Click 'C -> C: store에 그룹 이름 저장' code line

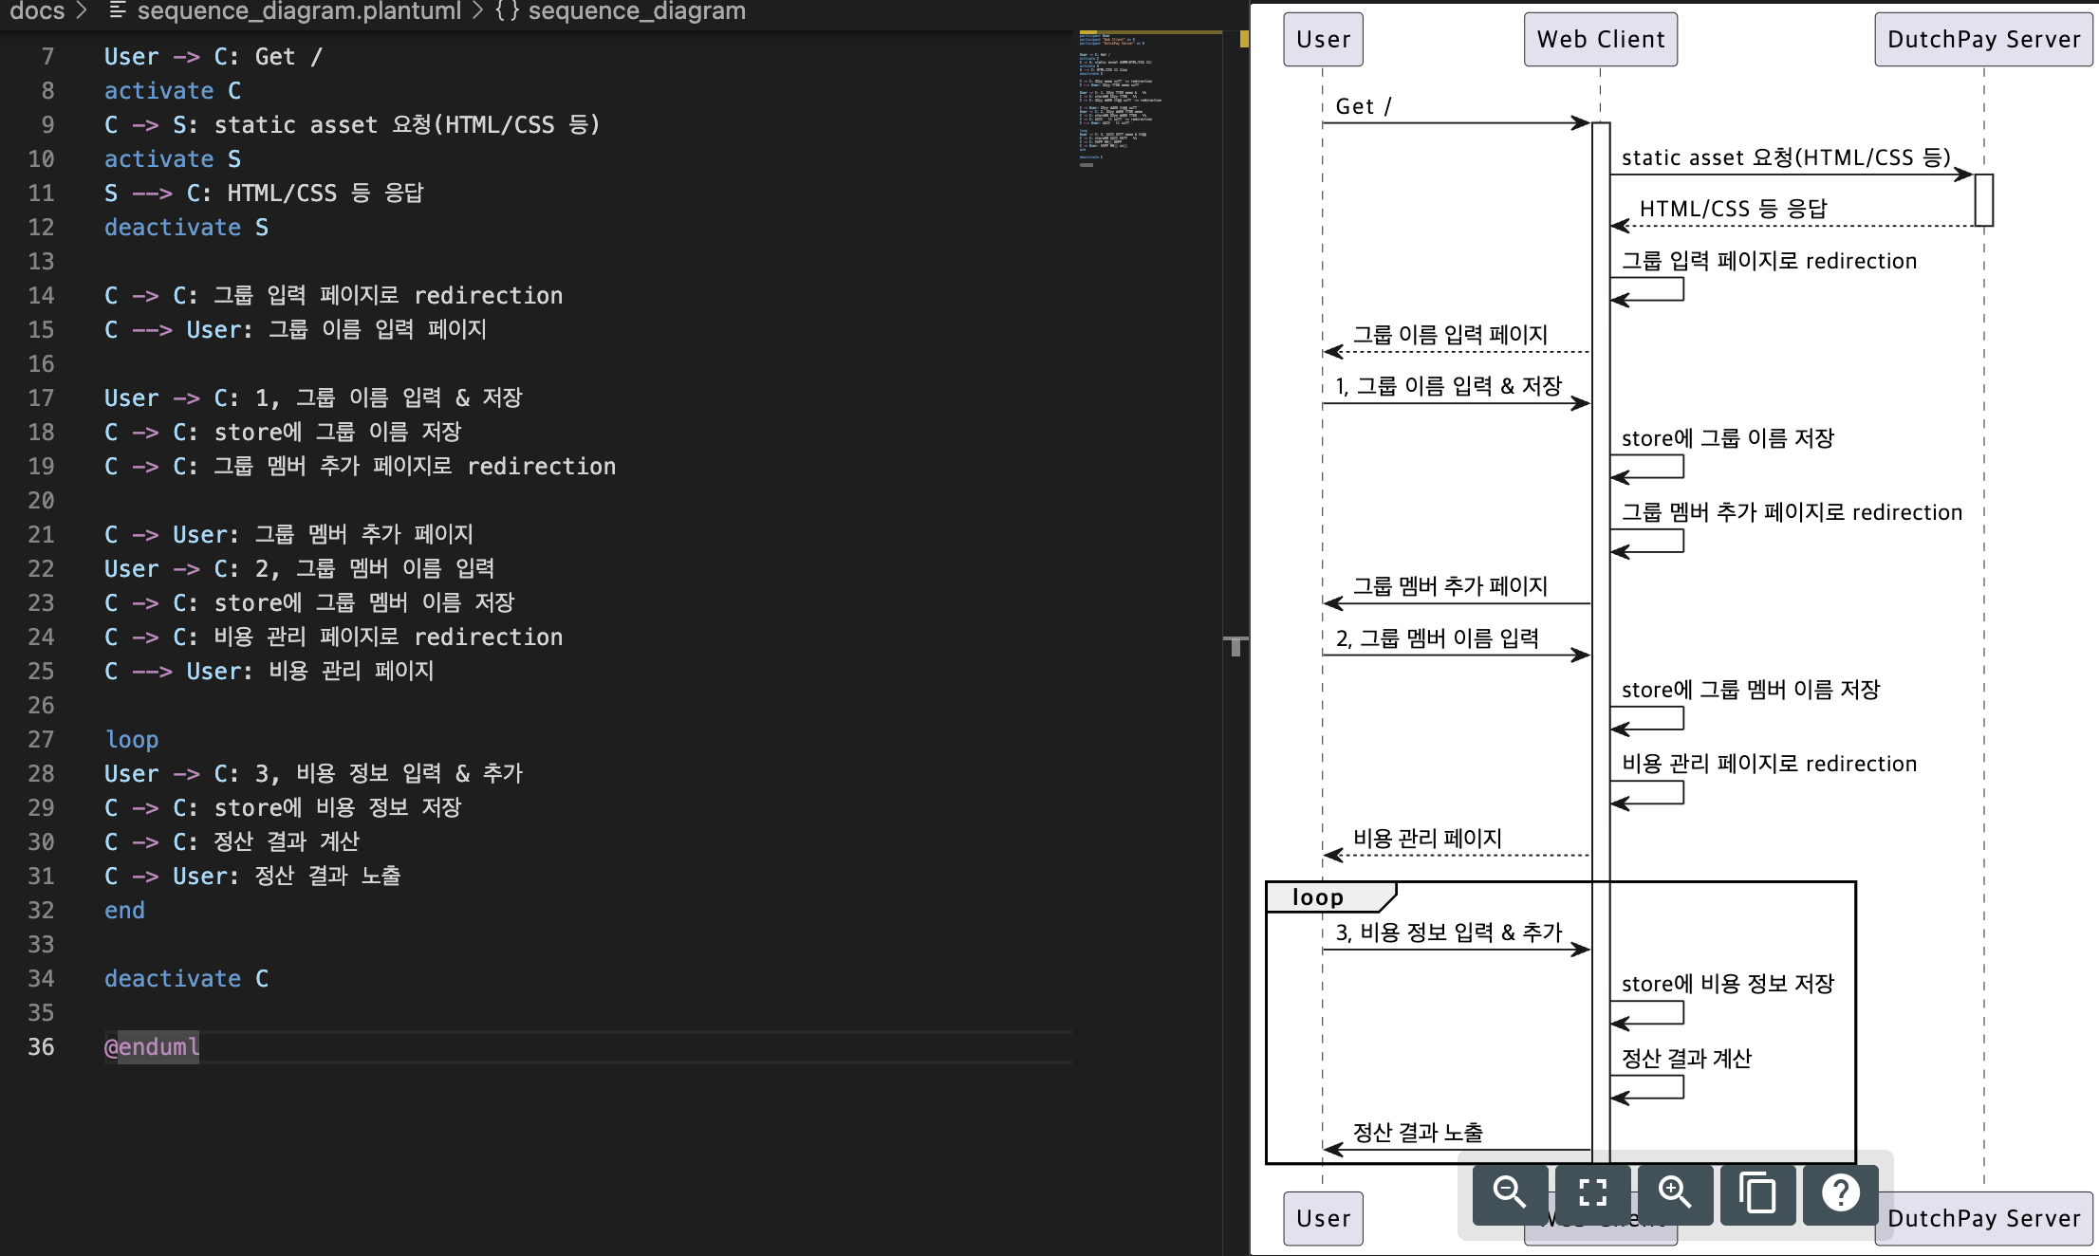tap(283, 432)
